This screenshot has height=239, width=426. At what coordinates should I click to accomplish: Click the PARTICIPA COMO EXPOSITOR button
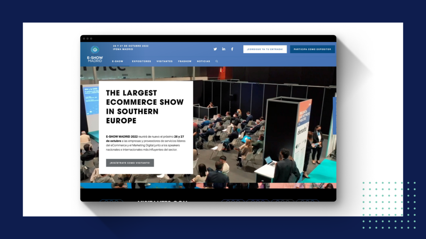(x=312, y=49)
